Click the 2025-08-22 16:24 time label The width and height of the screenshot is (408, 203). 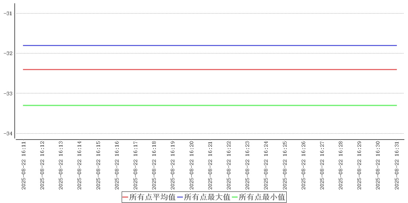click(x=266, y=165)
